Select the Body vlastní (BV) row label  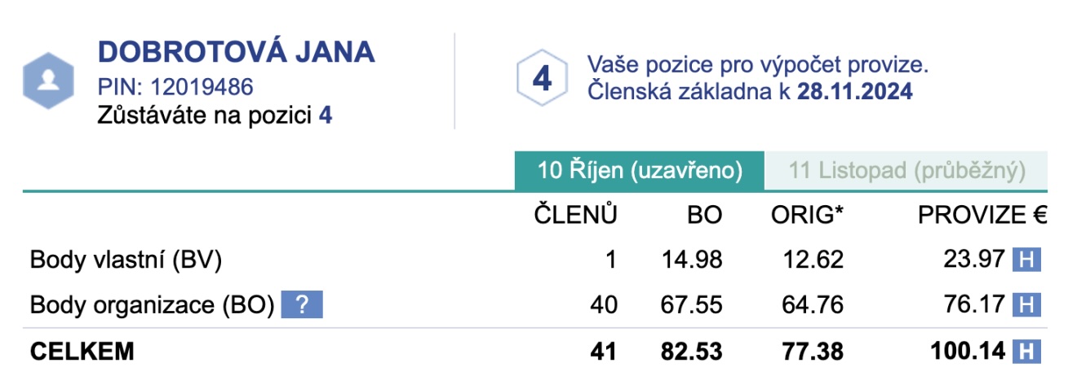click(126, 260)
